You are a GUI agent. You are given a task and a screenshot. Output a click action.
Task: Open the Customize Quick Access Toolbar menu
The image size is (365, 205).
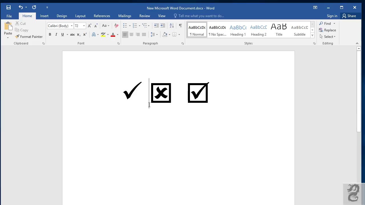(47, 7)
